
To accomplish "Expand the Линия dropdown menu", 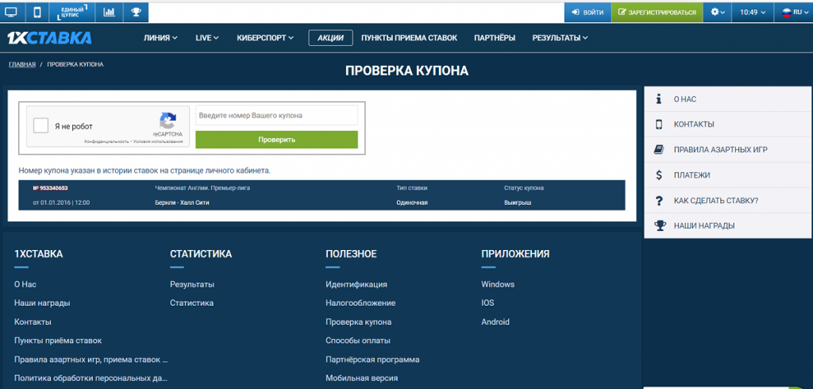I will (x=160, y=37).
